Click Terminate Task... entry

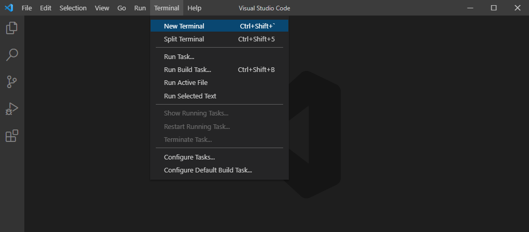219,139
